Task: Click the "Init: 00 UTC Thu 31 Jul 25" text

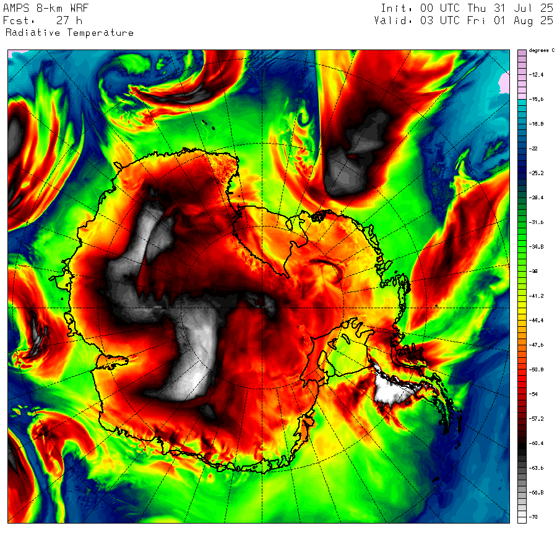Action: point(467,8)
